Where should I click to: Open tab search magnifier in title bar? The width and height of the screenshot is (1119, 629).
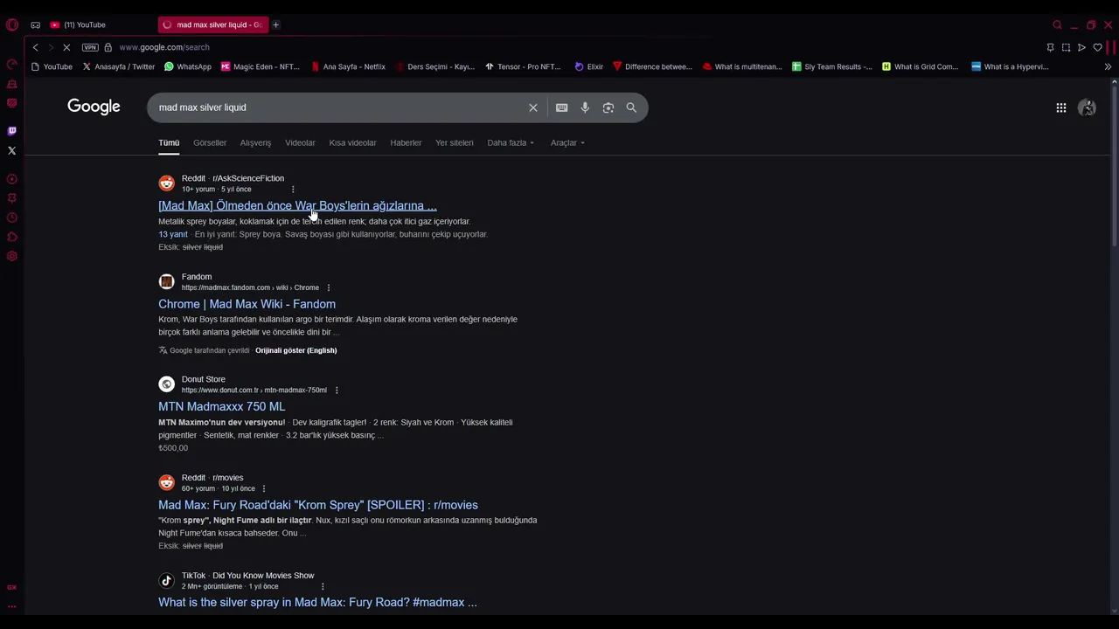1057,24
